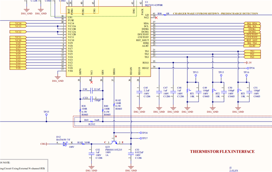Select the Q23 PBSS8110T transistor symbol
The image size is (272, 172).
point(114,142)
